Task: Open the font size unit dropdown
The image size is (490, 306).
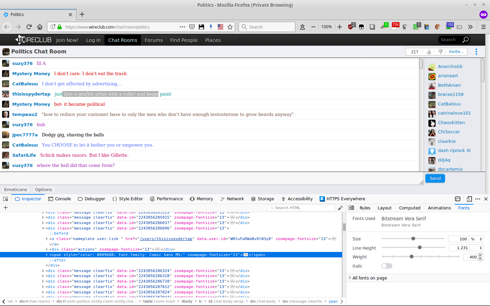Action: pyautogui.click(x=476, y=239)
